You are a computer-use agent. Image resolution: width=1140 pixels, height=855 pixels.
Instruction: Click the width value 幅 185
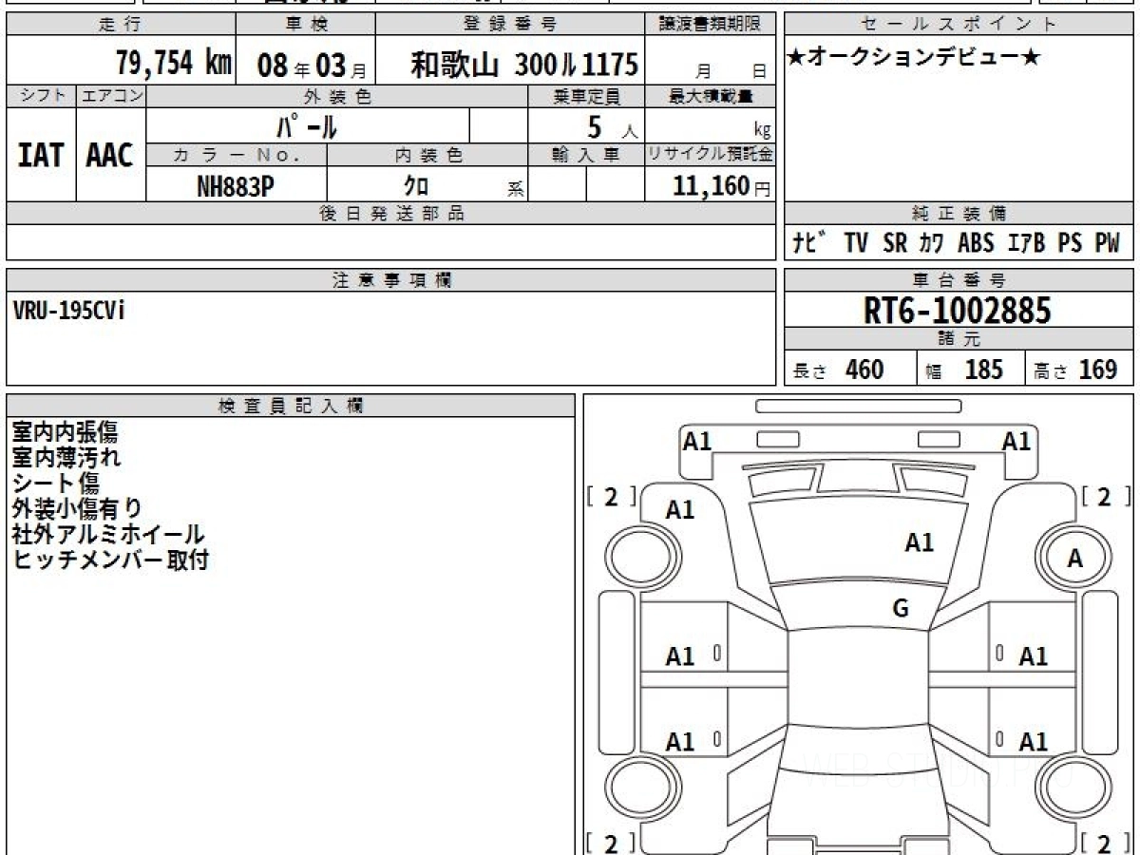pyautogui.click(x=964, y=370)
